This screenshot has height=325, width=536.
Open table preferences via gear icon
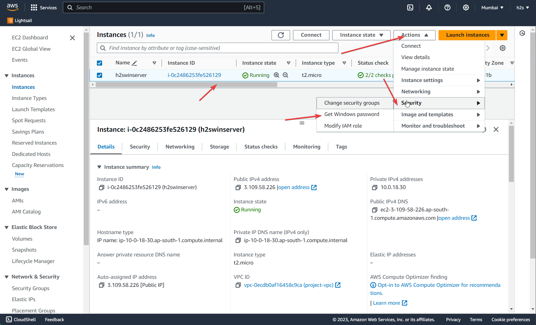503,48
